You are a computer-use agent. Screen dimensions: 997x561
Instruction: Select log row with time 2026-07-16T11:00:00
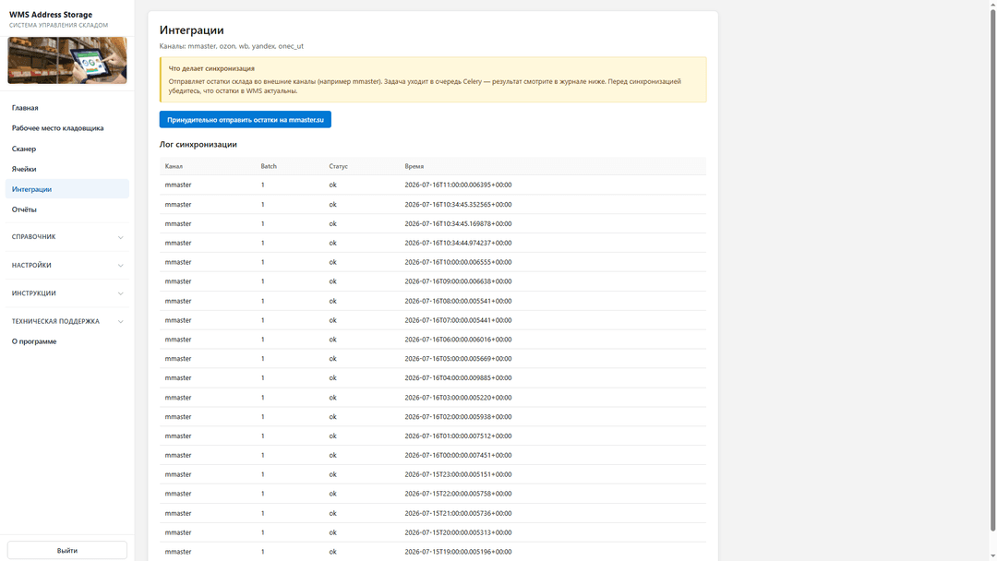pyautogui.click(x=432, y=185)
